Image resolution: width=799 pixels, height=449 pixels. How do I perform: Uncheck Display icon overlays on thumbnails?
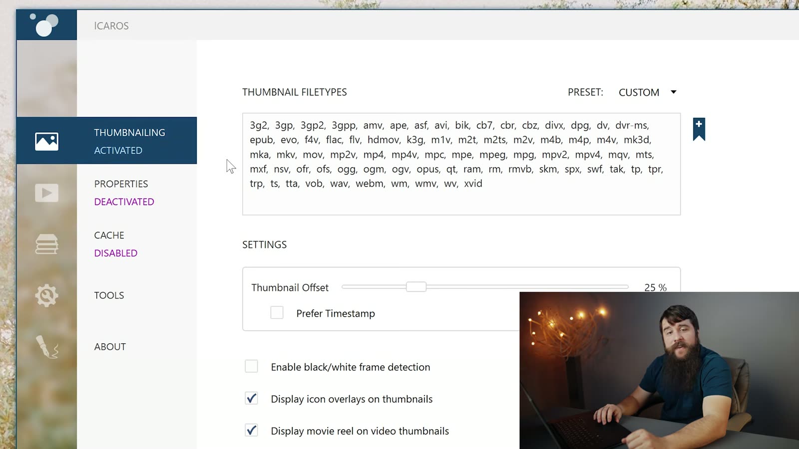pos(251,399)
